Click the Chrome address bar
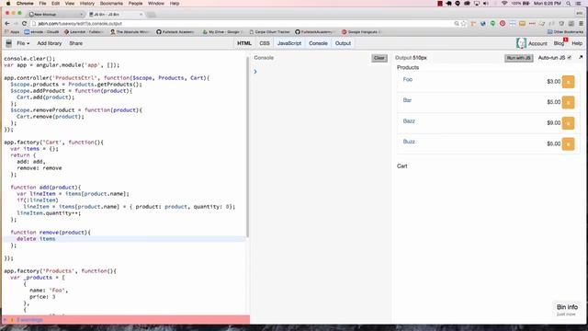 point(243,23)
